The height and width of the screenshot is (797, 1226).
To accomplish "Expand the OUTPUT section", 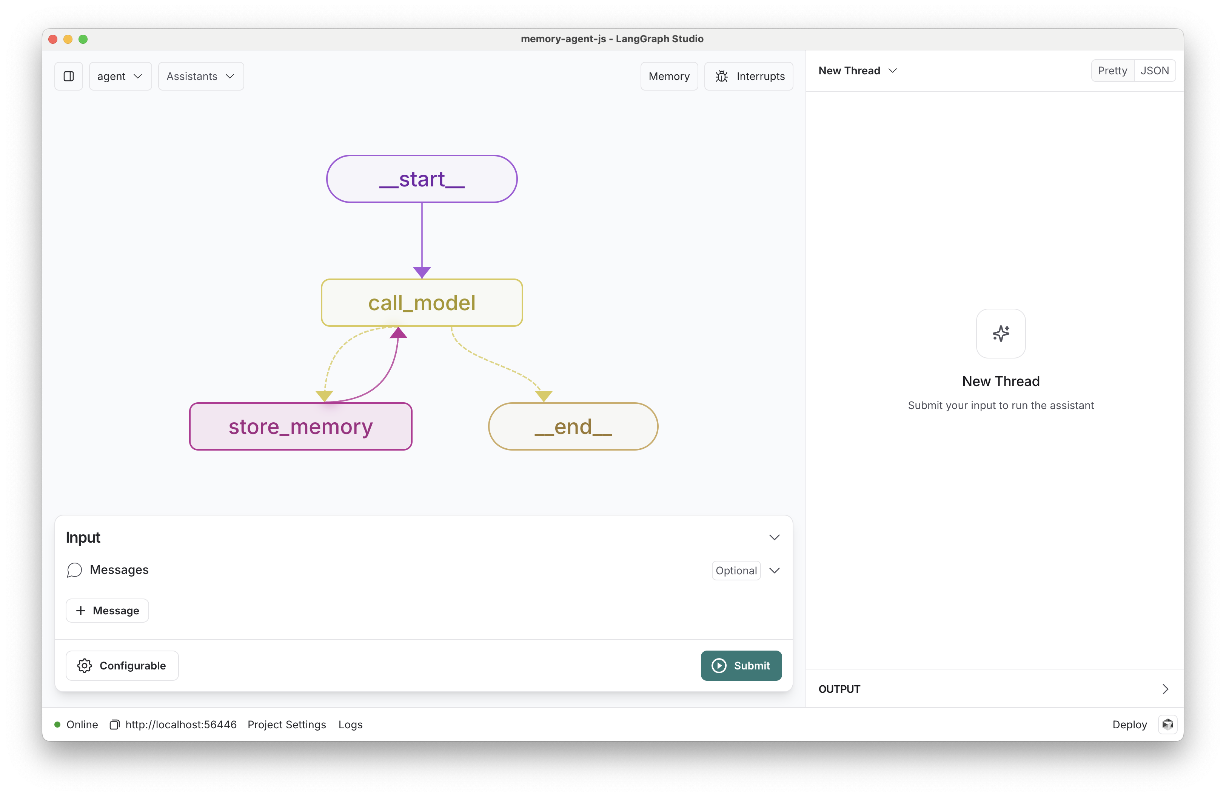I will (x=1165, y=689).
